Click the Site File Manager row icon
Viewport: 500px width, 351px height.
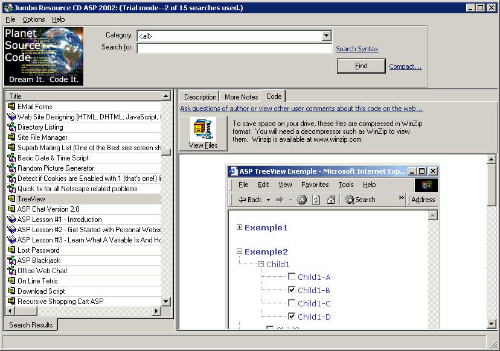(x=11, y=137)
